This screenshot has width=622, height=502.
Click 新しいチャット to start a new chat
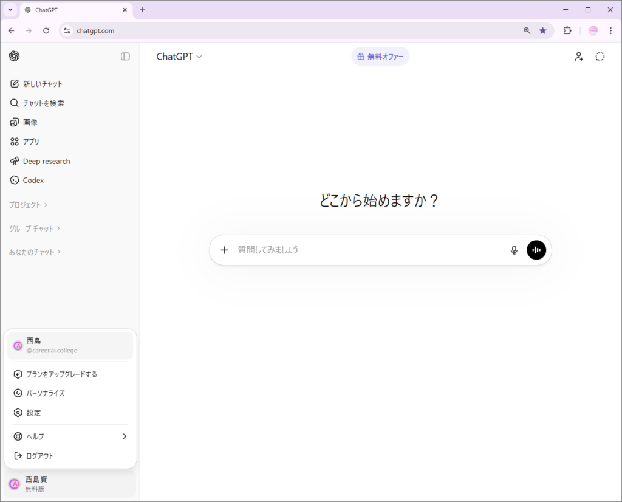point(43,84)
